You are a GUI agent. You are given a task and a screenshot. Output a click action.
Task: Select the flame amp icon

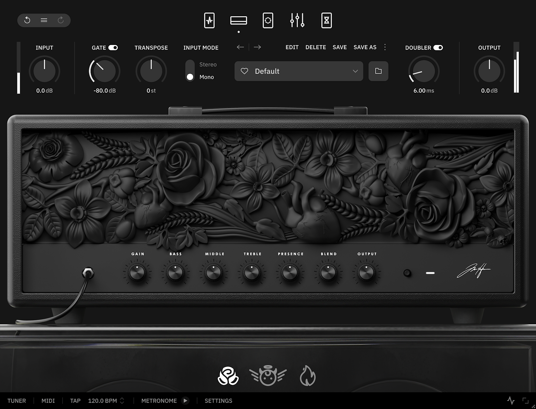pyautogui.click(x=308, y=376)
